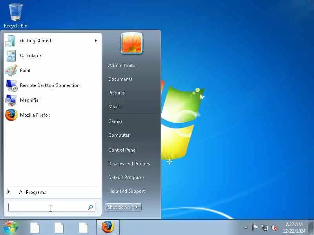
Task: Focus the Start menu search box
Action: [x=51, y=207]
